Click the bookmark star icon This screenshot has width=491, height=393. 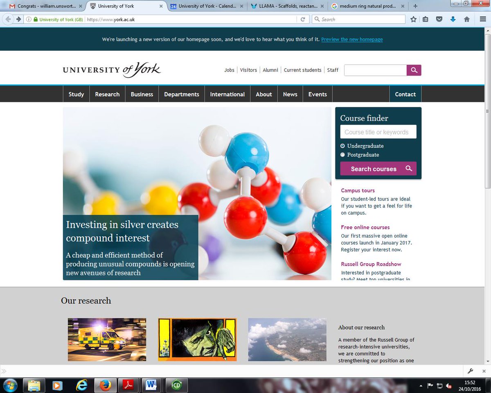pos(413,19)
